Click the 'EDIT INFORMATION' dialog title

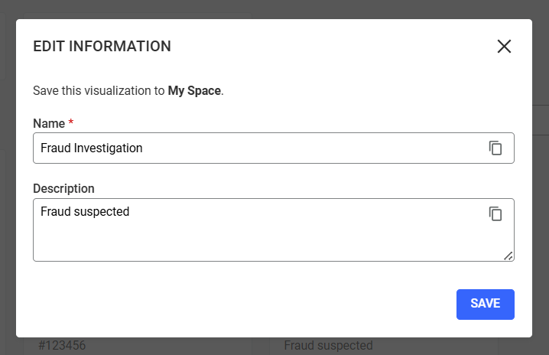pos(102,46)
